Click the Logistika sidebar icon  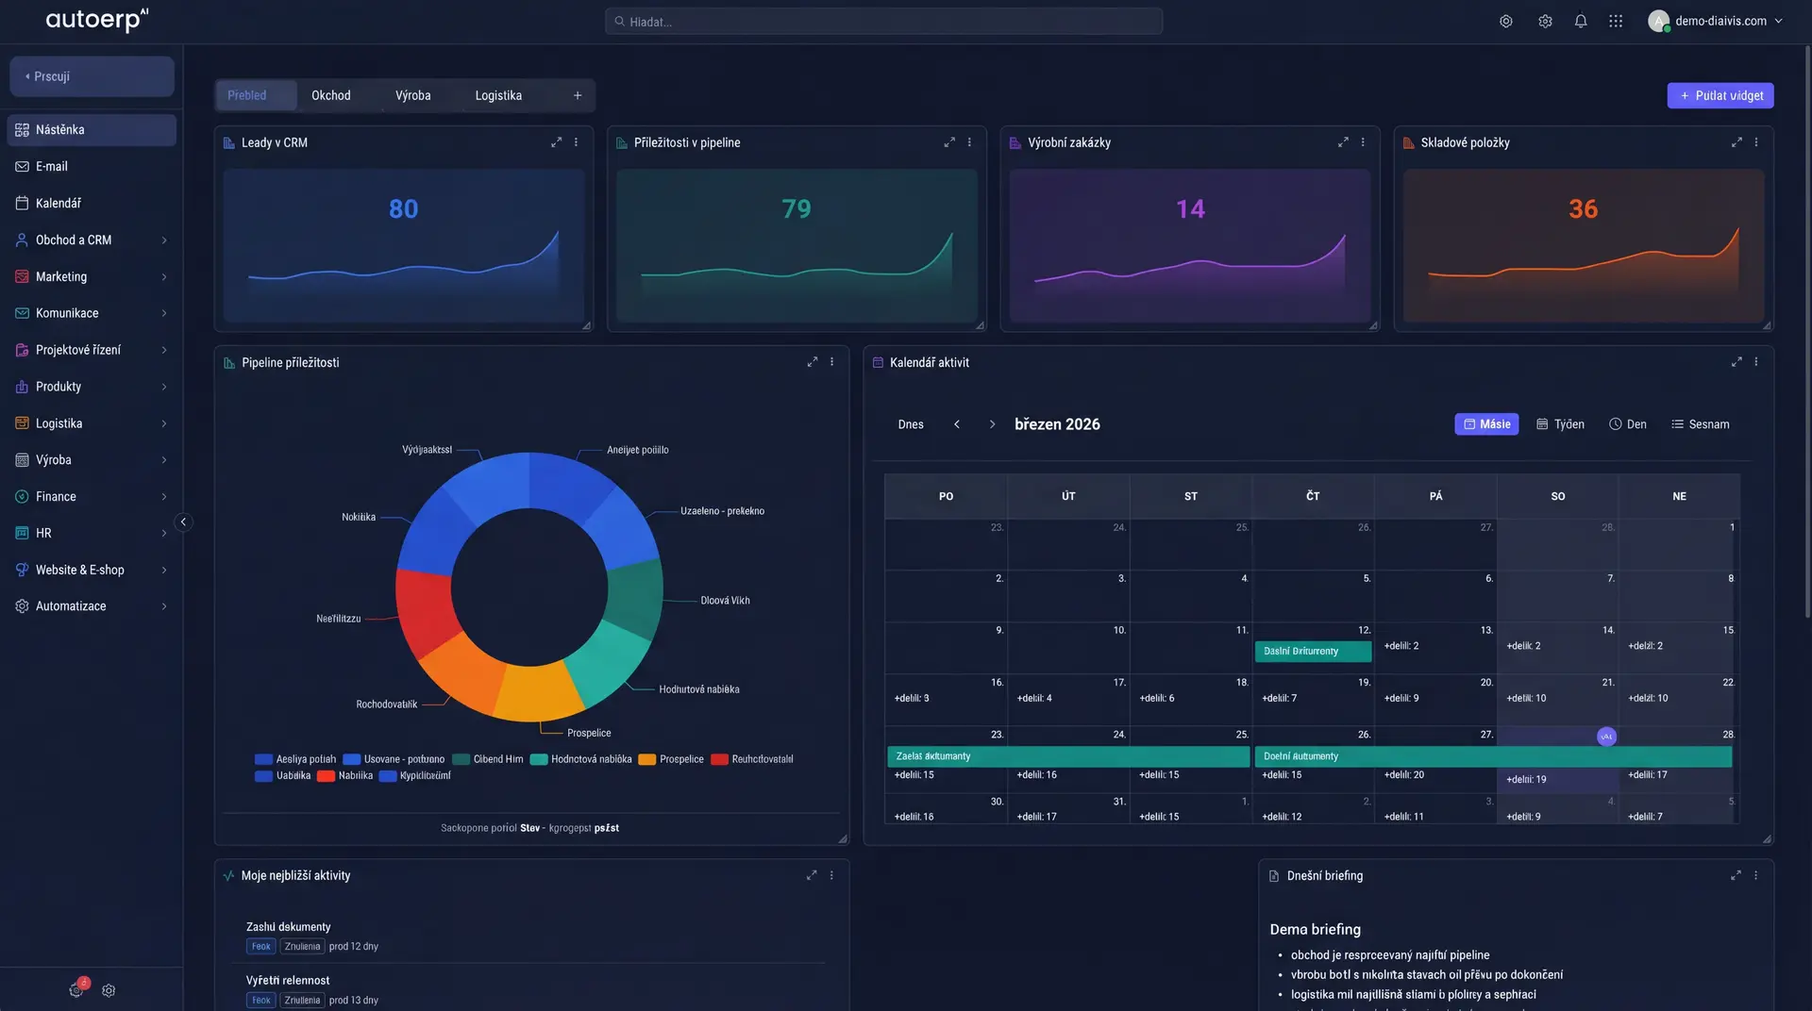[22, 423]
